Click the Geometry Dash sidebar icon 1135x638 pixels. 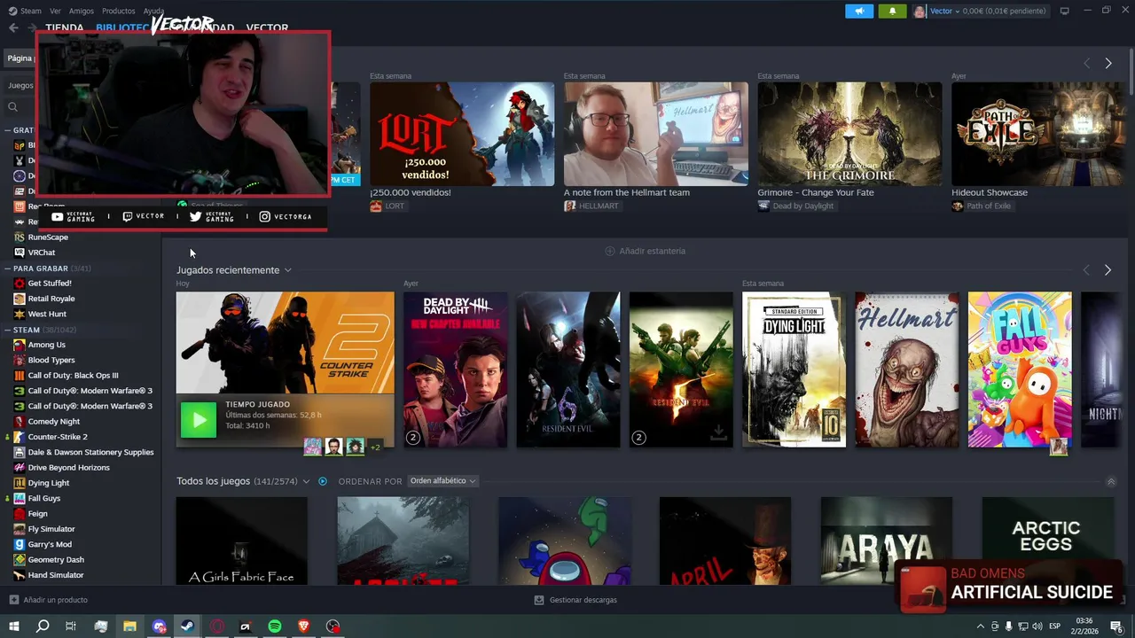click(x=20, y=560)
